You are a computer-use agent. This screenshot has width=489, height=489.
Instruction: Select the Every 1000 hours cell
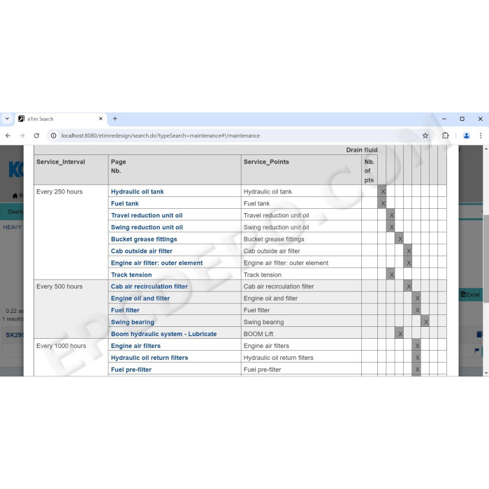click(71, 358)
